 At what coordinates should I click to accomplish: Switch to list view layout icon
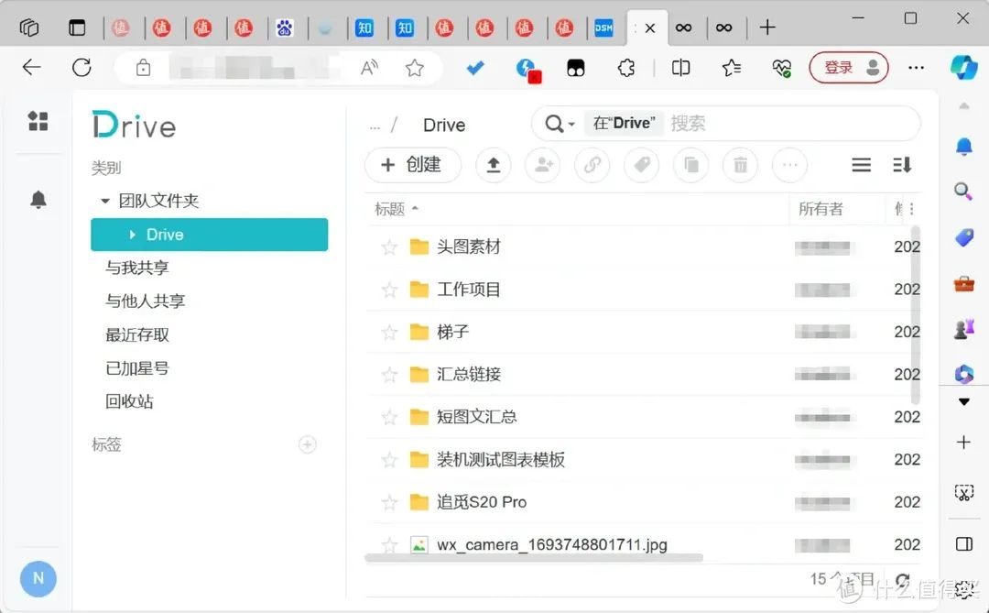[861, 165]
